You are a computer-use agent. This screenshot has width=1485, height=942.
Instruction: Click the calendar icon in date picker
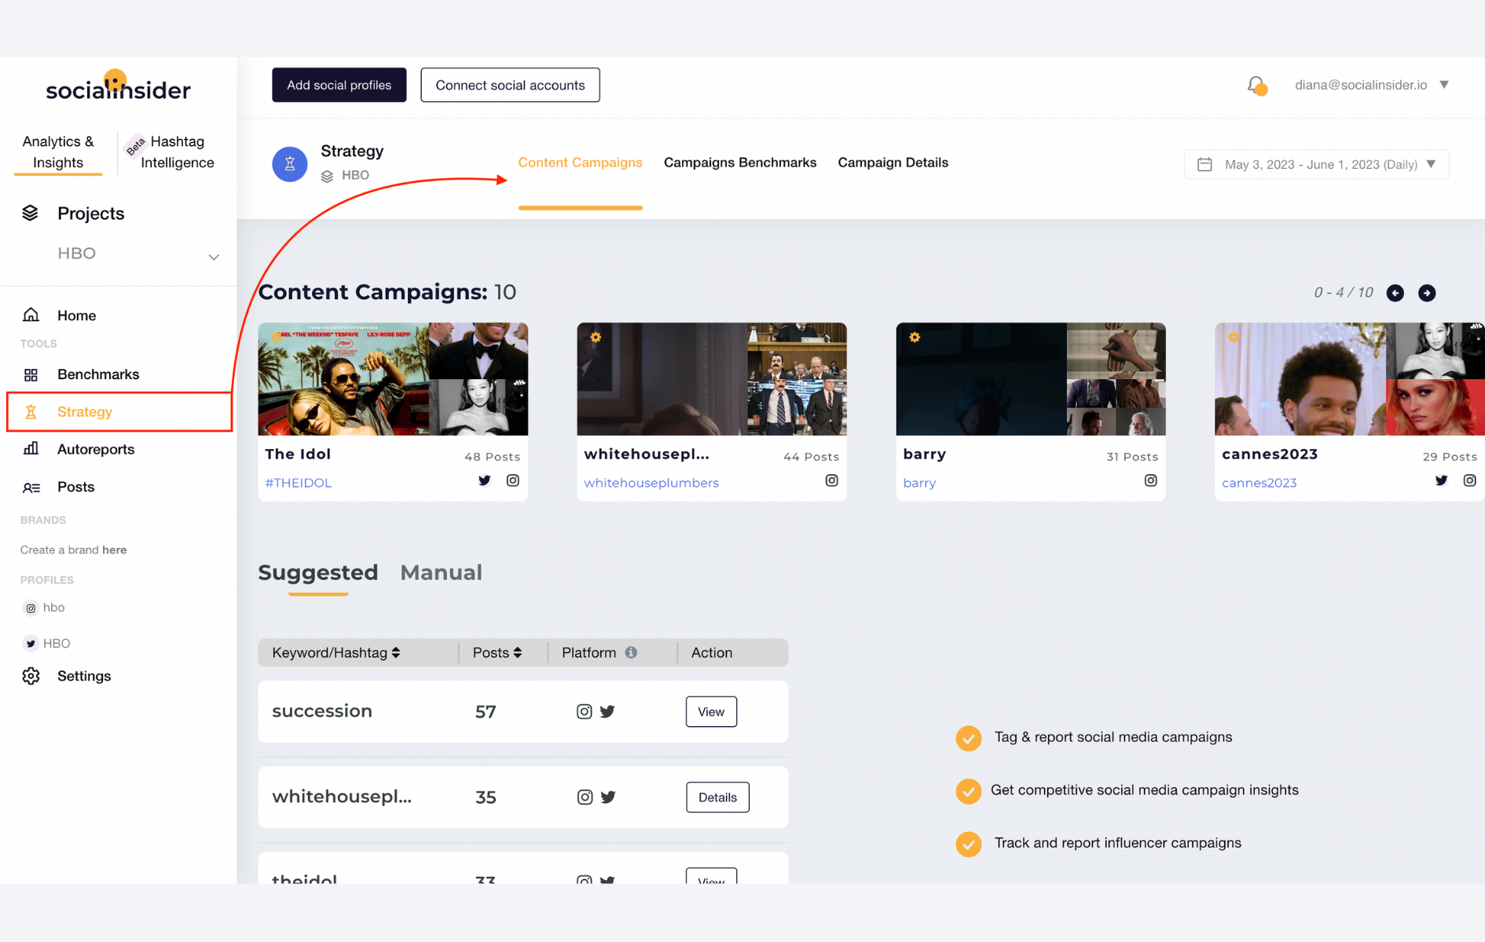[1204, 164]
